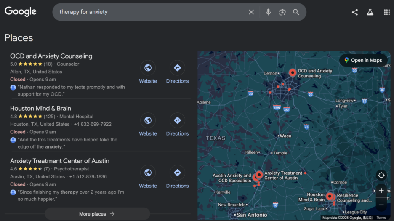394x221 pixels.
Task: Open the OCD and Anxiety Counseling listing title
Action: 51,56
